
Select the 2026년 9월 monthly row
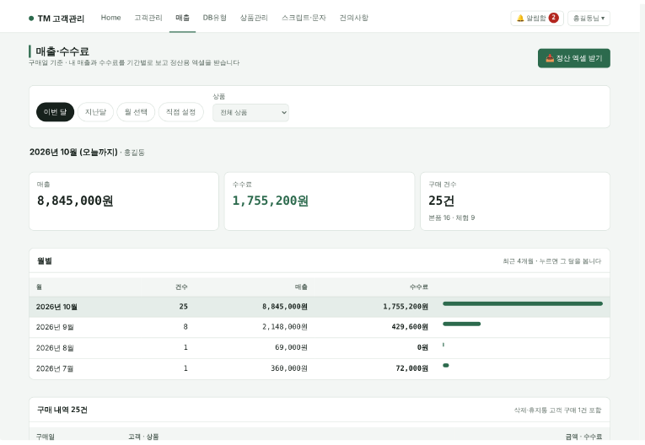pyautogui.click(x=320, y=327)
